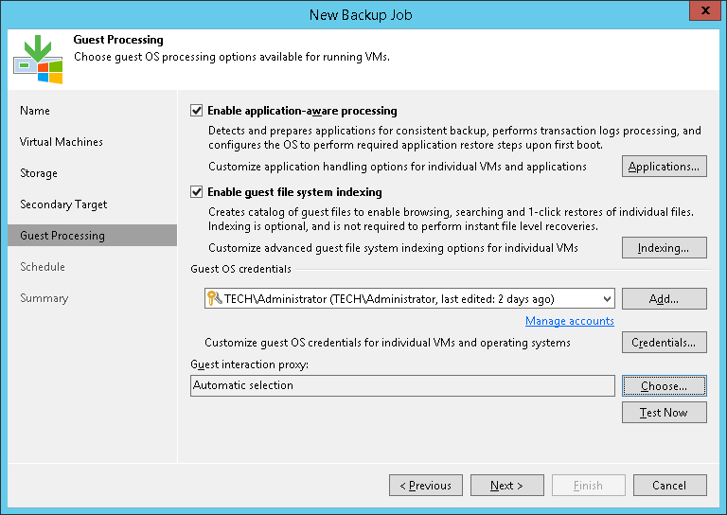
Task: Go to the Name step
Action: 35,111
